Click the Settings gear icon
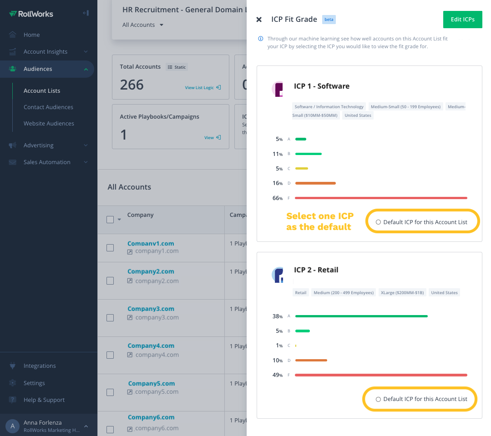491x436 pixels. pyautogui.click(x=12, y=383)
